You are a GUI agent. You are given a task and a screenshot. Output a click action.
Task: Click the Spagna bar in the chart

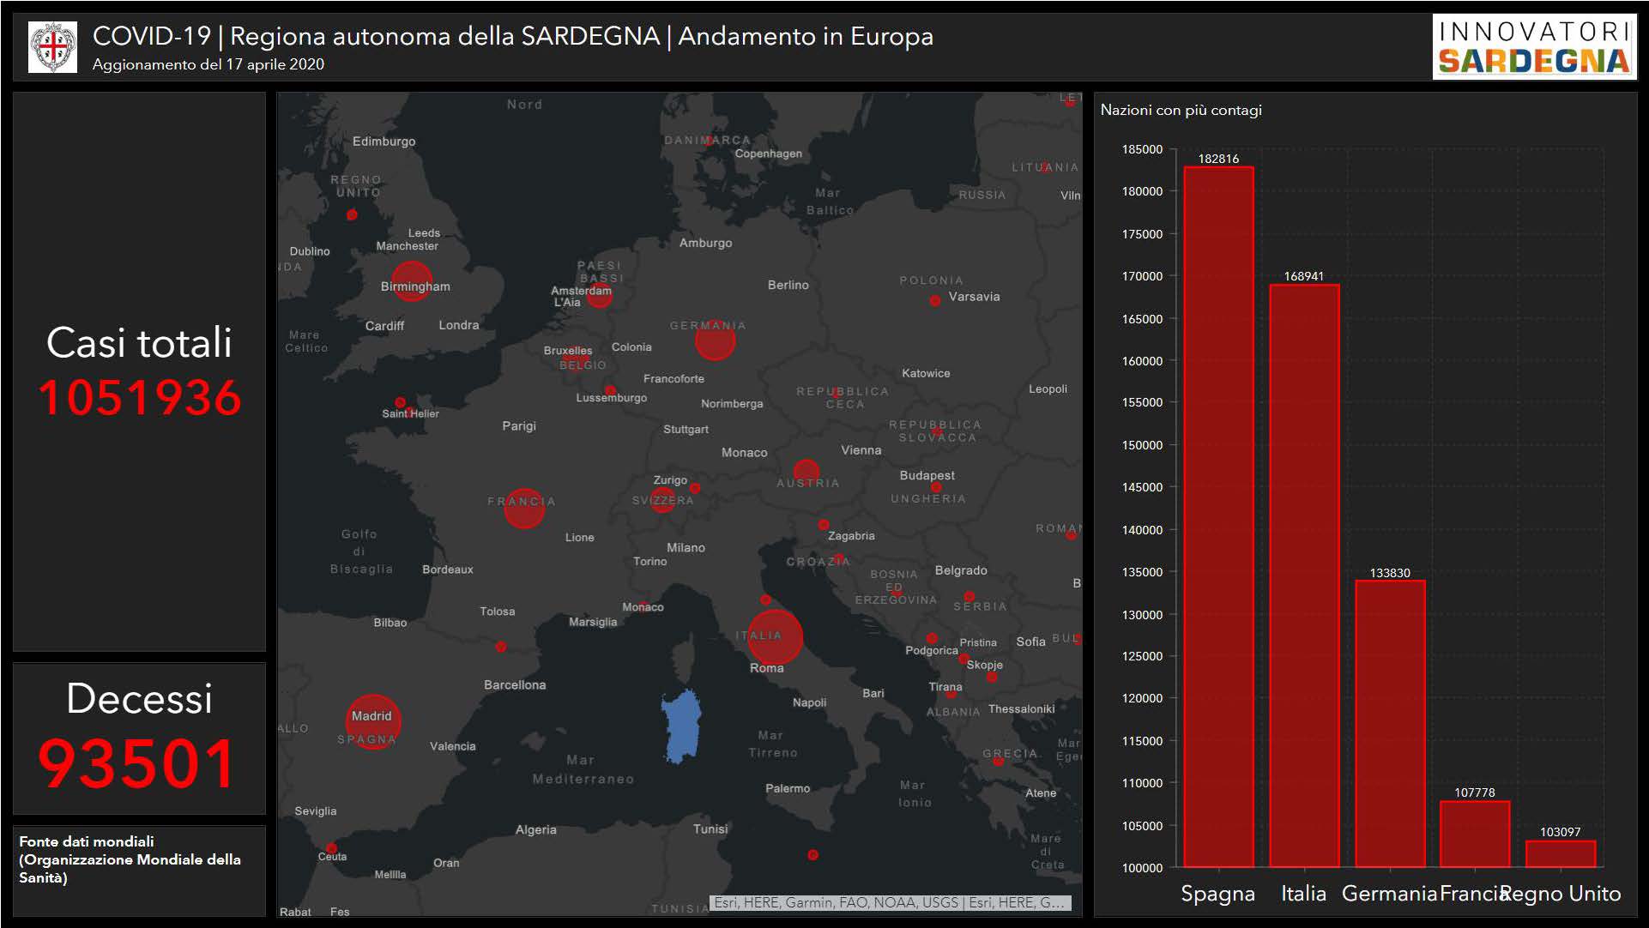[1218, 516]
